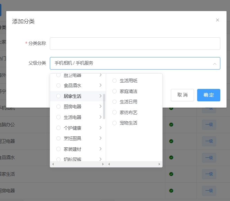Select the 家装建材 radio button

(58, 149)
